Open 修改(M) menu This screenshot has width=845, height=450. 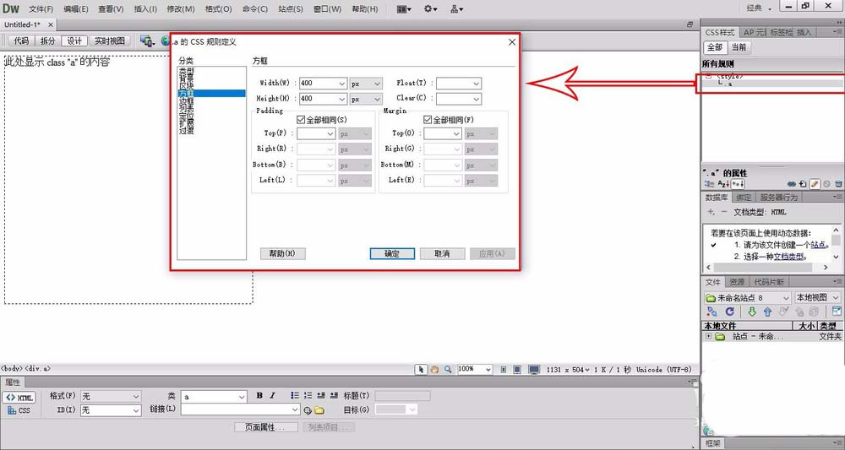click(x=181, y=9)
